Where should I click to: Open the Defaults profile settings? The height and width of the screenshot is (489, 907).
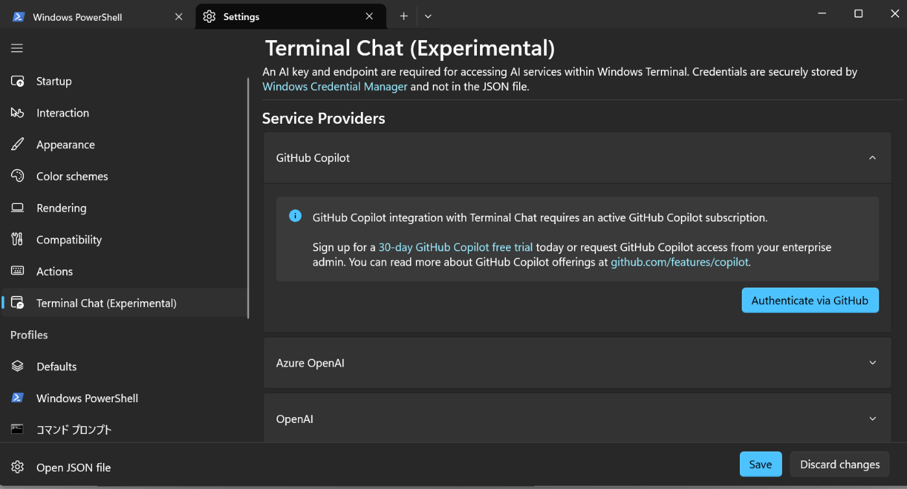[124, 367]
